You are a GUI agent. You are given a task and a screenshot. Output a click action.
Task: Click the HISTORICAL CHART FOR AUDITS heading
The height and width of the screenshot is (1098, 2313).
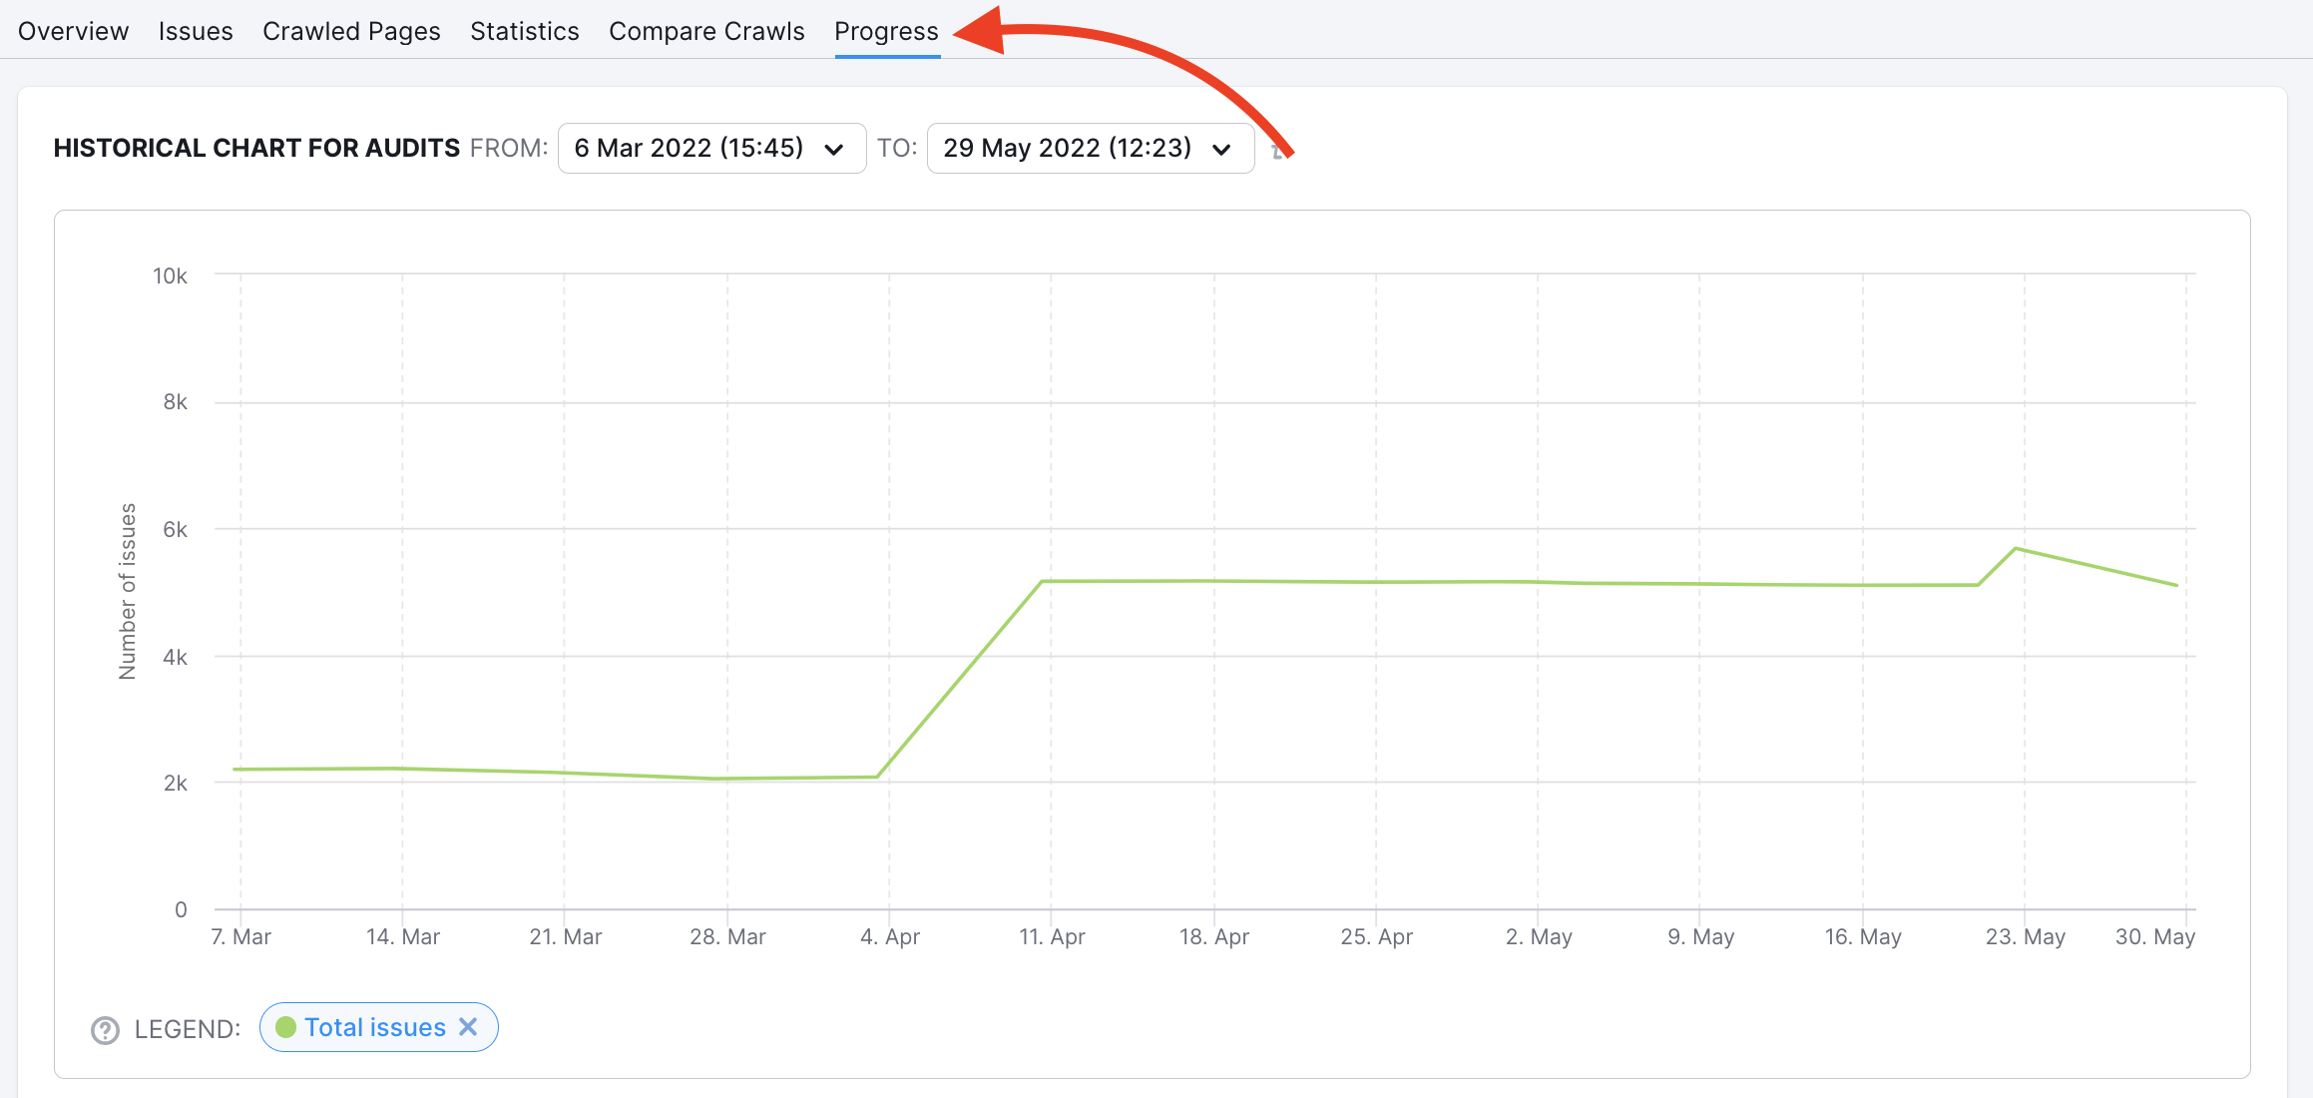257,148
